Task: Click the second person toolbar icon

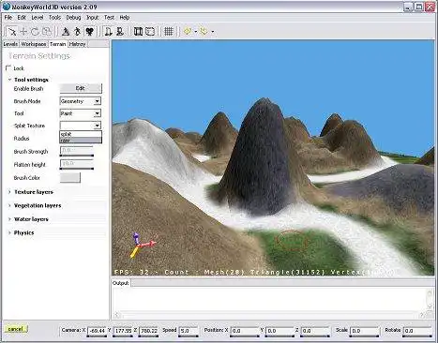Action: [120, 31]
